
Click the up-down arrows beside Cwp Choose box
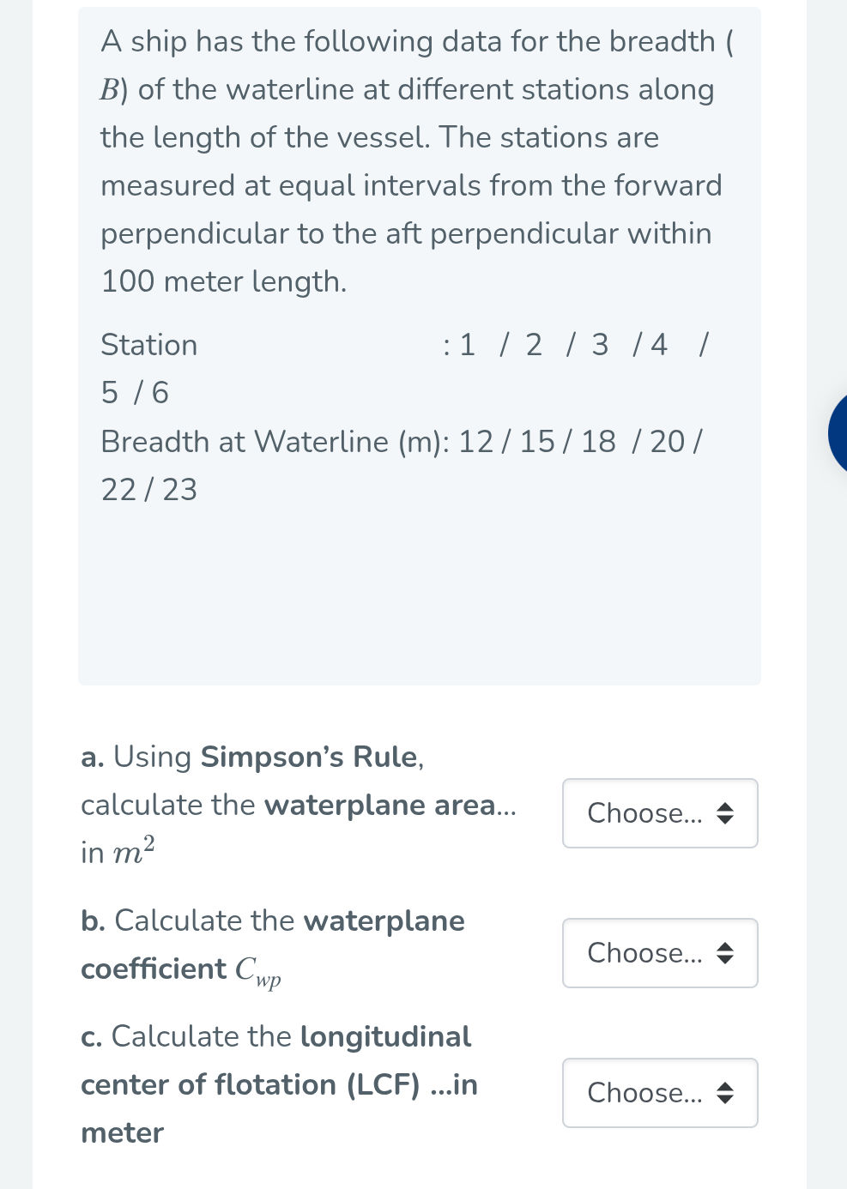click(x=725, y=953)
